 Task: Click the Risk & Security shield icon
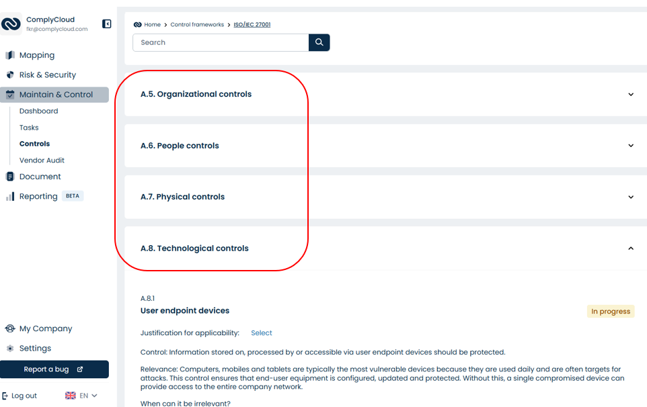[x=10, y=75]
